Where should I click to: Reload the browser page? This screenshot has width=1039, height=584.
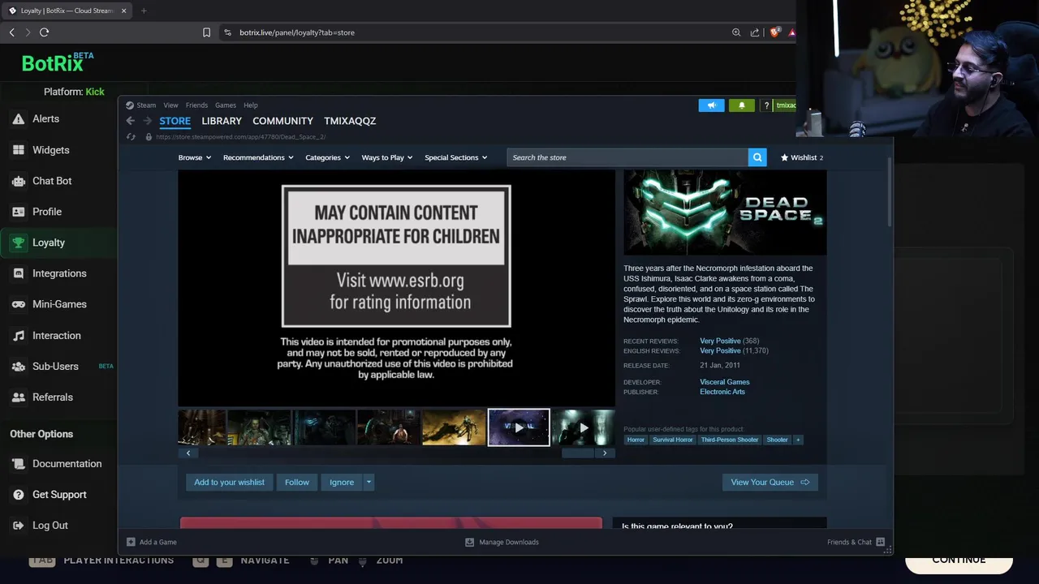[44, 32]
